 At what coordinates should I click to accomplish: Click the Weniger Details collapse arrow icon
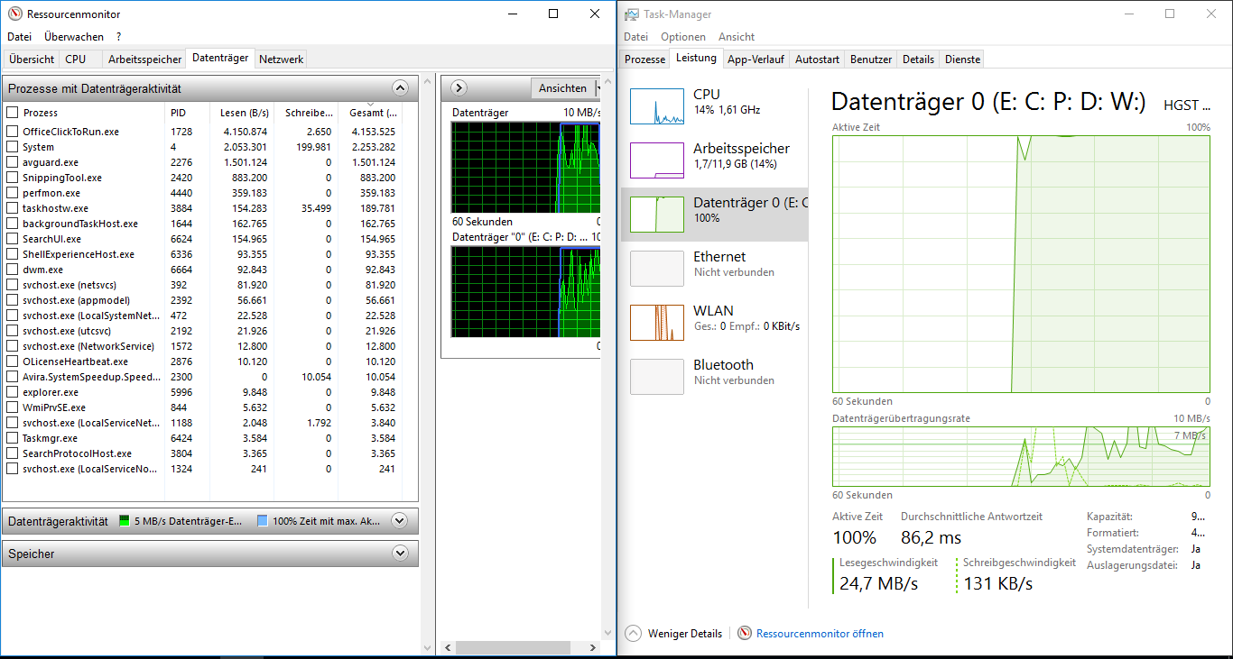[x=633, y=633]
